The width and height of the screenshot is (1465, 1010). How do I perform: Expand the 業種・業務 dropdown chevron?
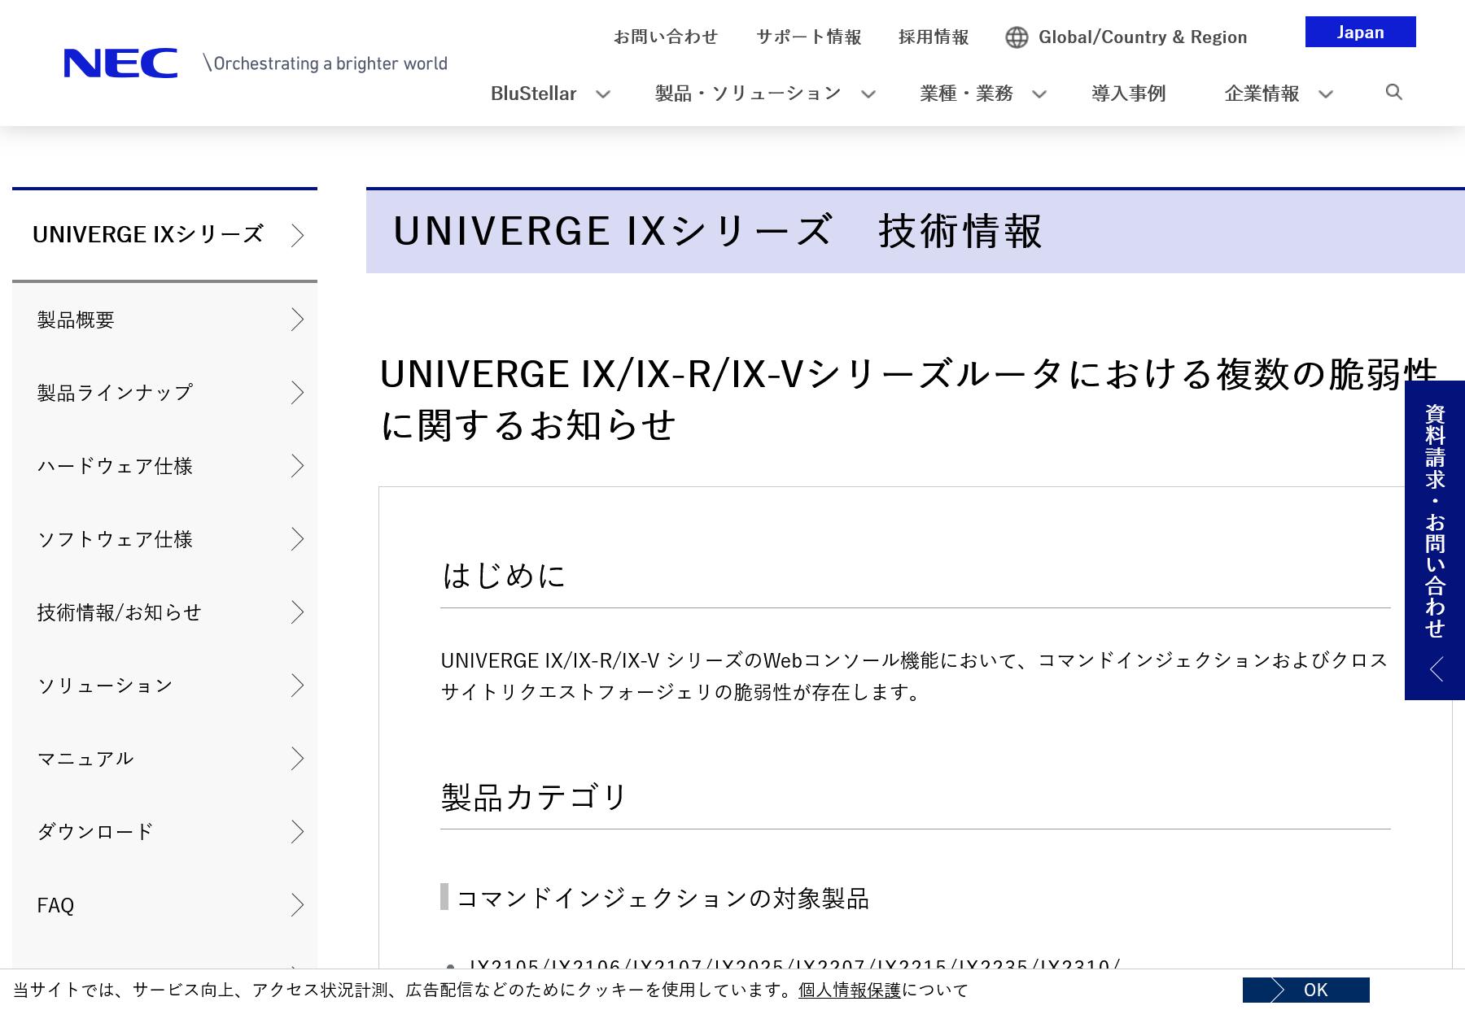pos(1039,94)
